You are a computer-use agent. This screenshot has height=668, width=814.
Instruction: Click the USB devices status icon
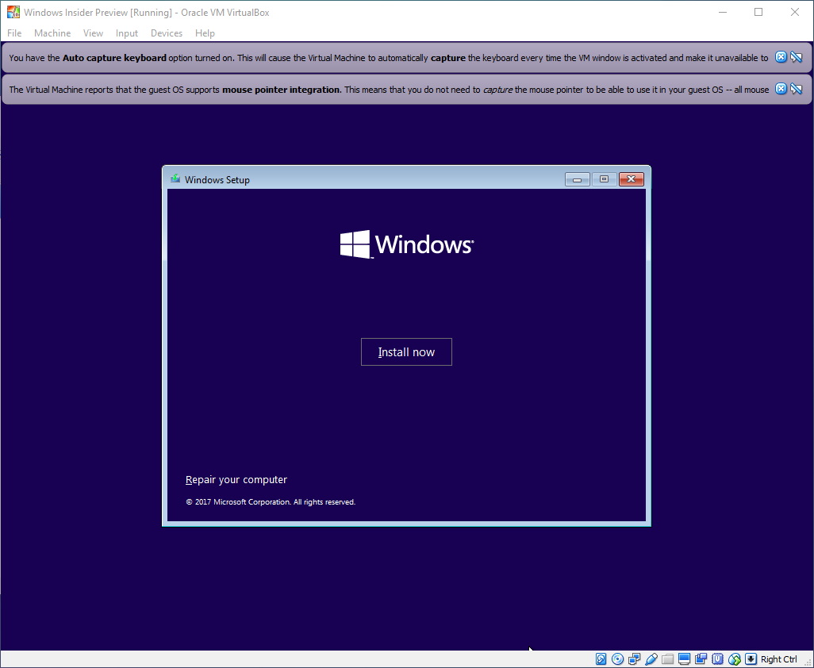coord(651,658)
